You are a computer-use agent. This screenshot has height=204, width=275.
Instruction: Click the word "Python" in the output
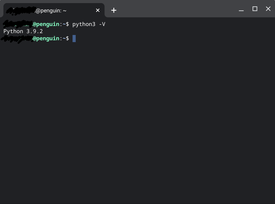(x=13, y=31)
